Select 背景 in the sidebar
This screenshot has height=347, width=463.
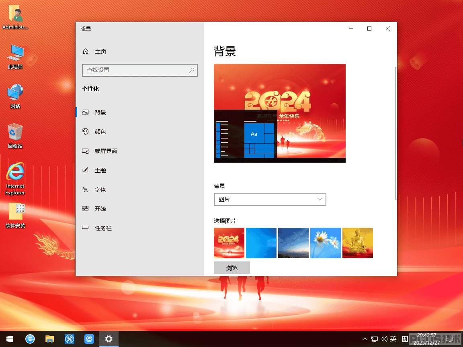pyautogui.click(x=140, y=112)
